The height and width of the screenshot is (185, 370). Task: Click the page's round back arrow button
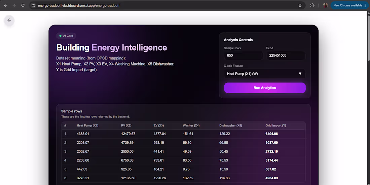(9, 20)
